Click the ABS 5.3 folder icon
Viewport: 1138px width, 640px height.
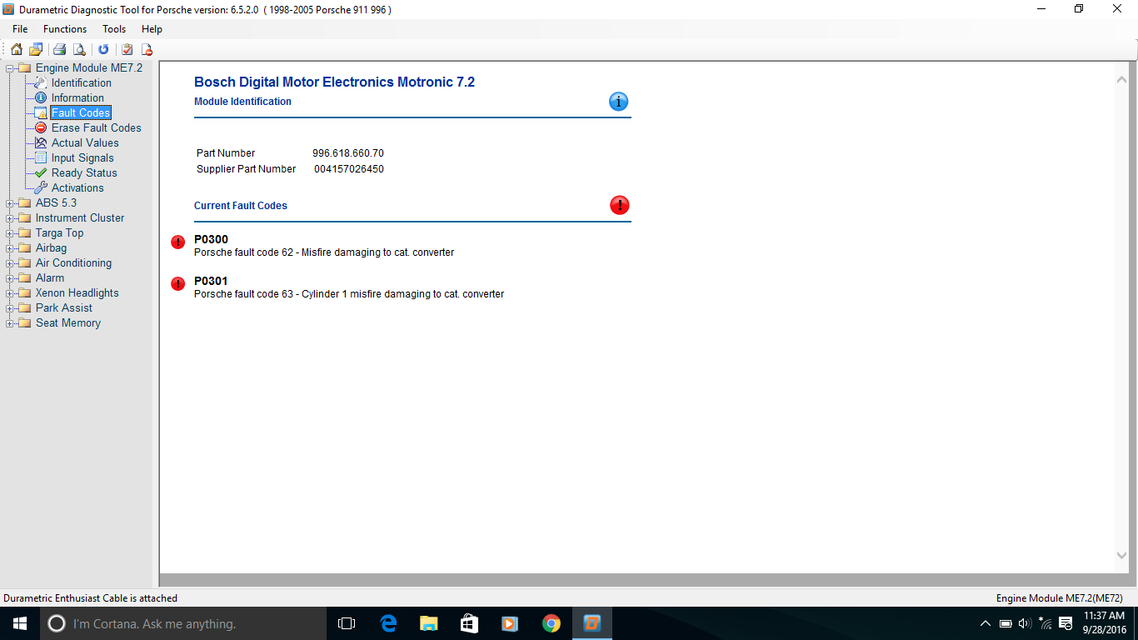coord(24,202)
